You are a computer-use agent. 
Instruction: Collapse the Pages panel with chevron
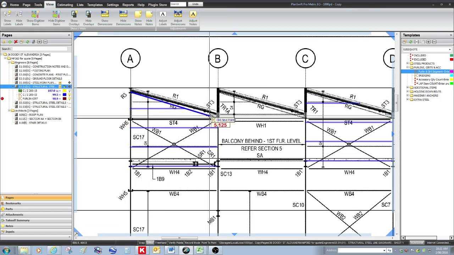coord(69,35)
